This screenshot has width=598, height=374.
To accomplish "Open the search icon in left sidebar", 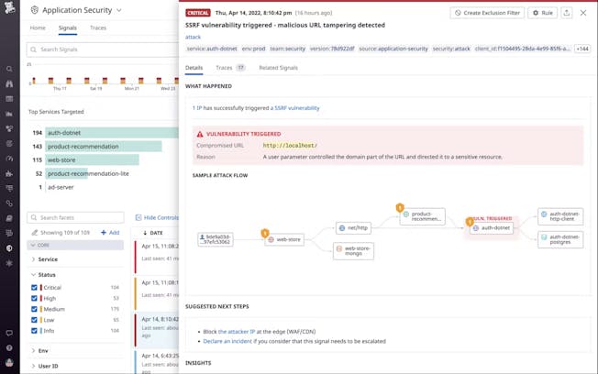I will pyautogui.click(x=9, y=69).
